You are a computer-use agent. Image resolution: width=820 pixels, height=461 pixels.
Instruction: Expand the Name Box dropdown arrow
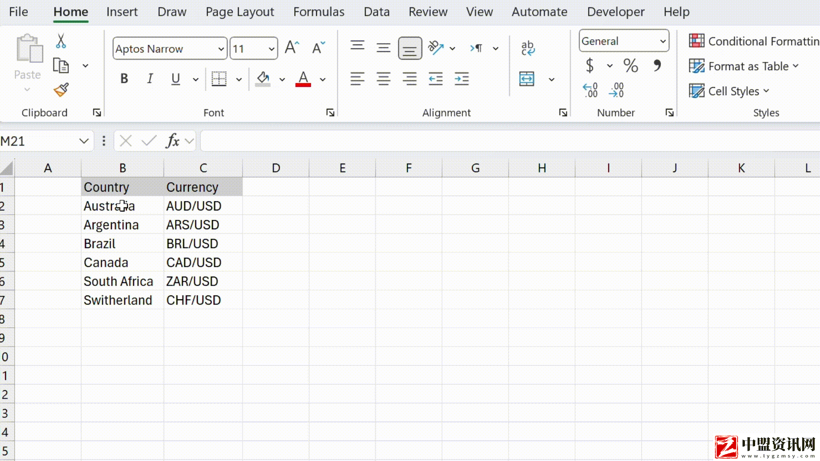point(84,141)
